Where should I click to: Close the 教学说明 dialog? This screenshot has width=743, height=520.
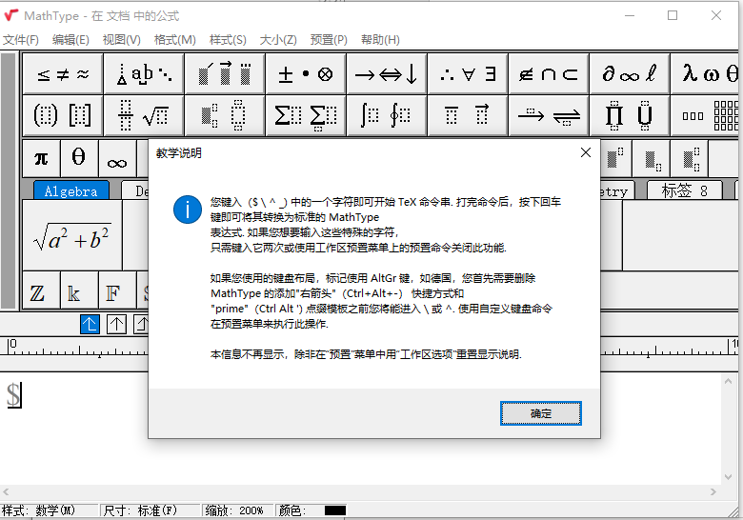(586, 152)
